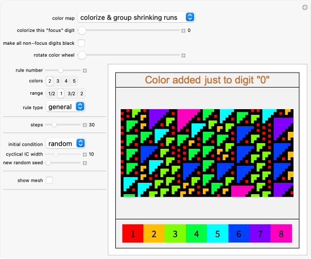Click the cellular automaton pattern image
The width and height of the screenshot is (311, 259).
pyautogui.click(x=207, y=153)
